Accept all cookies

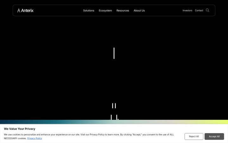coord(214,136)
